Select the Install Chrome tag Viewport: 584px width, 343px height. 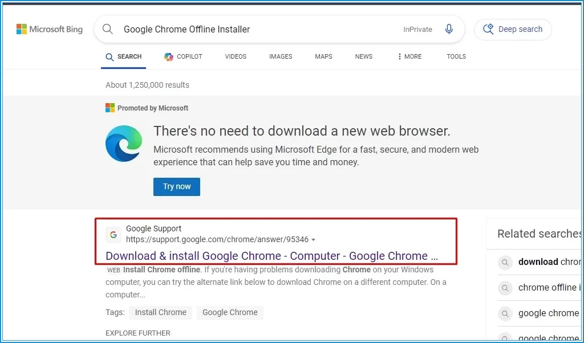point(160,312)
